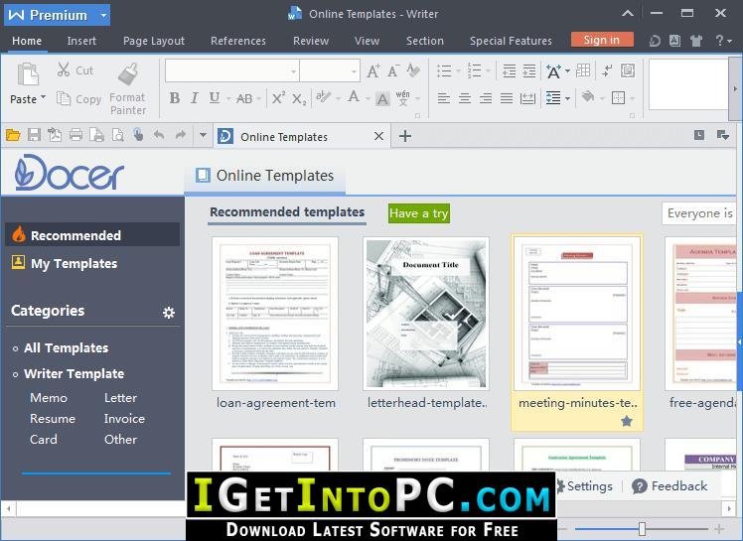The height and width of the screenshot is (541, 743).
Task: Close the Online Templates document tab
Action: [378, 136]
